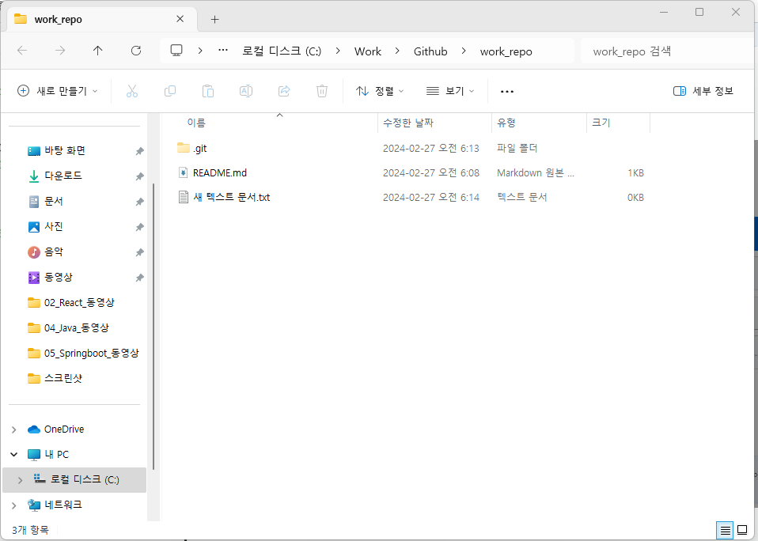Open 04_Java_동영상 folder in sidebar
The height and width of the screenshot is (541, 758).
pyautogui.click(x=77, y=328)
